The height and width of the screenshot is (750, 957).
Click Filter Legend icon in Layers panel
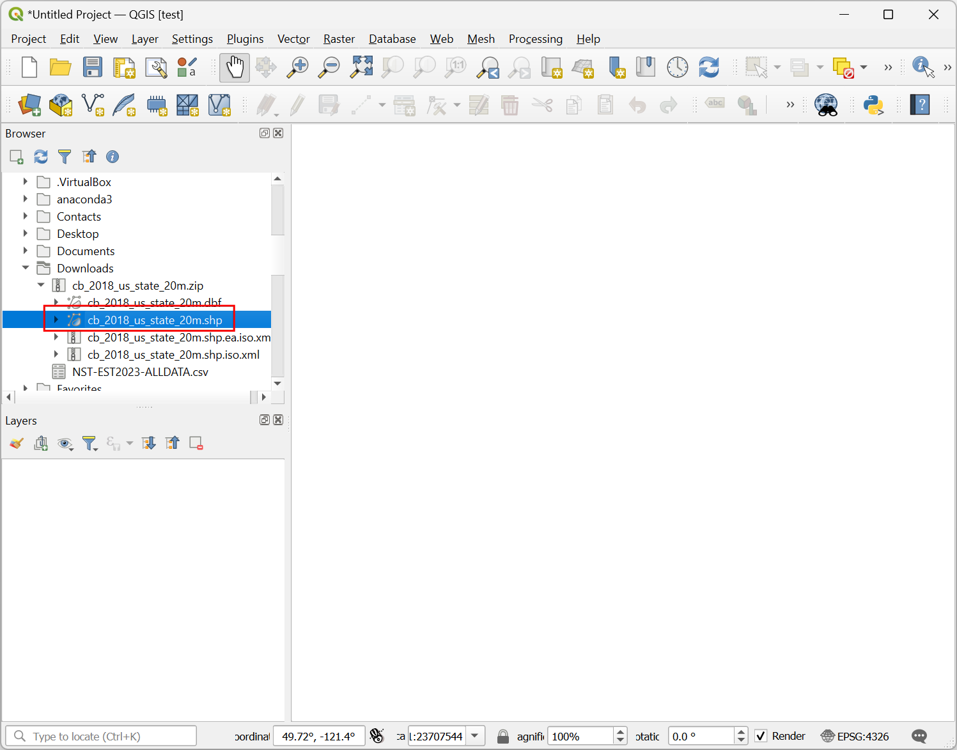89,443
